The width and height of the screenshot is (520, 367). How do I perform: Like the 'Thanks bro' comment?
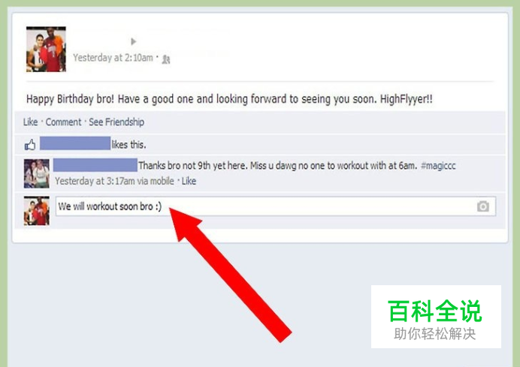point(189,181)
